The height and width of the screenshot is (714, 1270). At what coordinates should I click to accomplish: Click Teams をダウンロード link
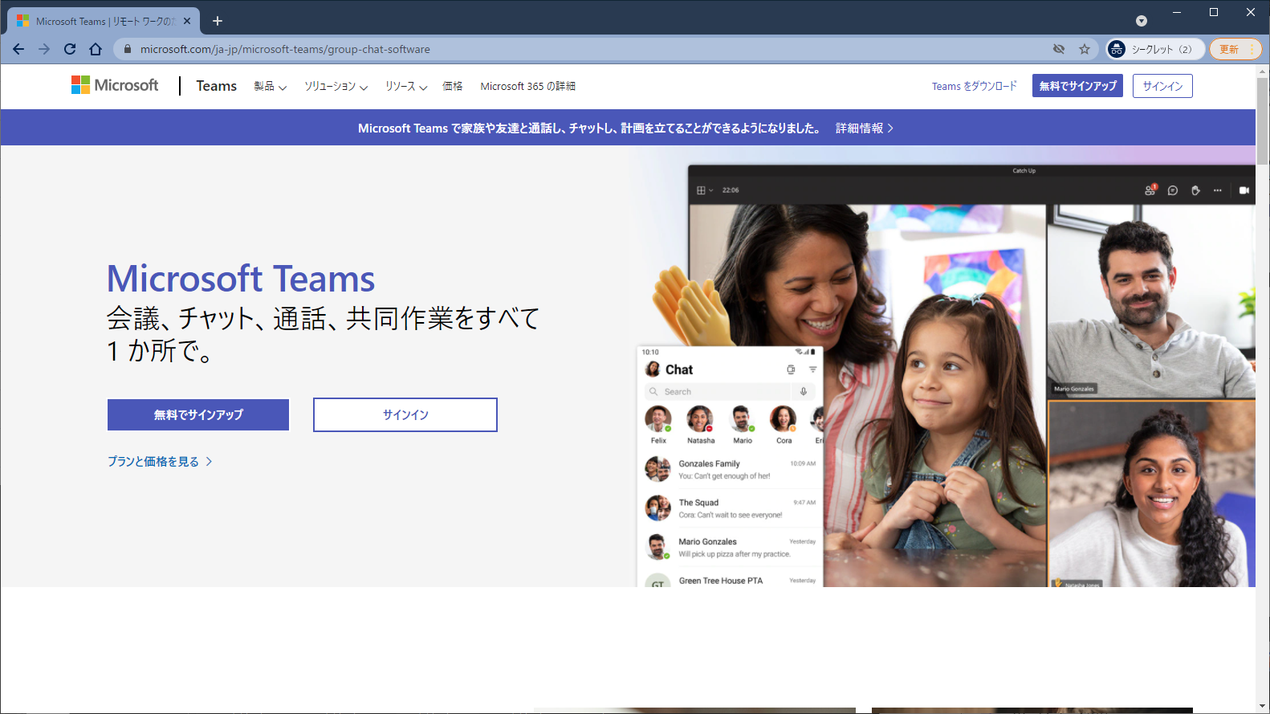[x=975, y=86]
